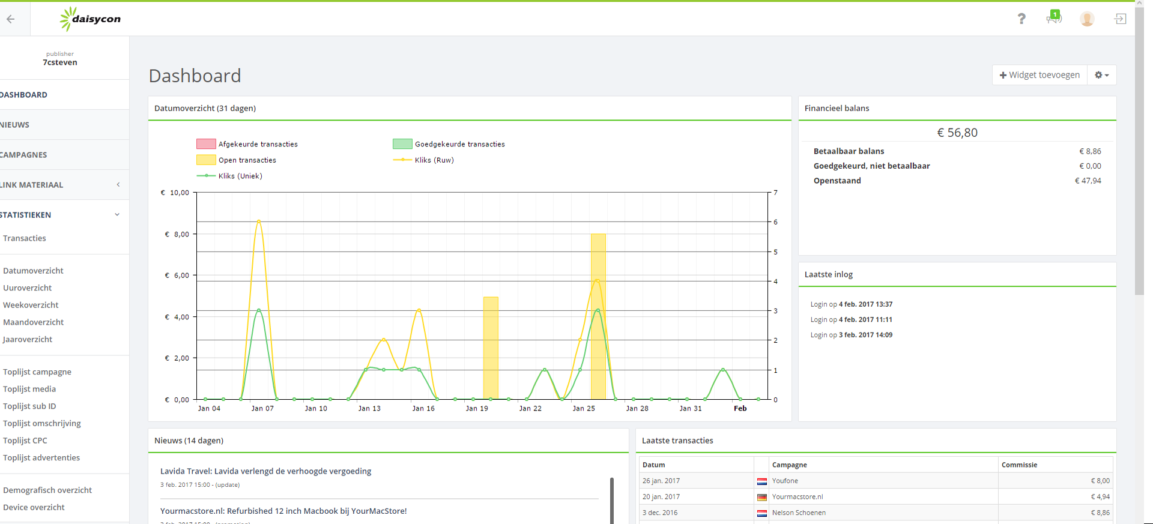Open the Daisycon logo home link
The height and width of the screenshot is (524, 1153).
pyautogui.click(x=90, y=19)
